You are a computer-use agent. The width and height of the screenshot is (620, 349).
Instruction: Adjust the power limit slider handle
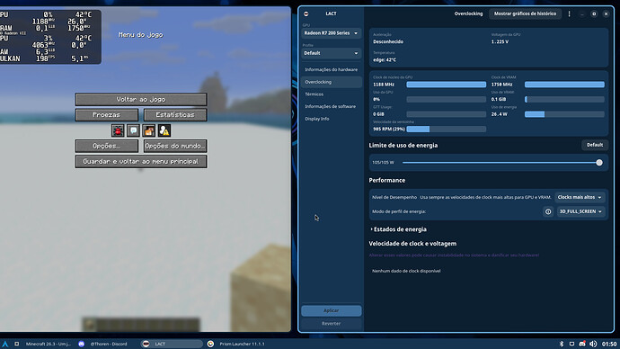[x=599, y=163]
